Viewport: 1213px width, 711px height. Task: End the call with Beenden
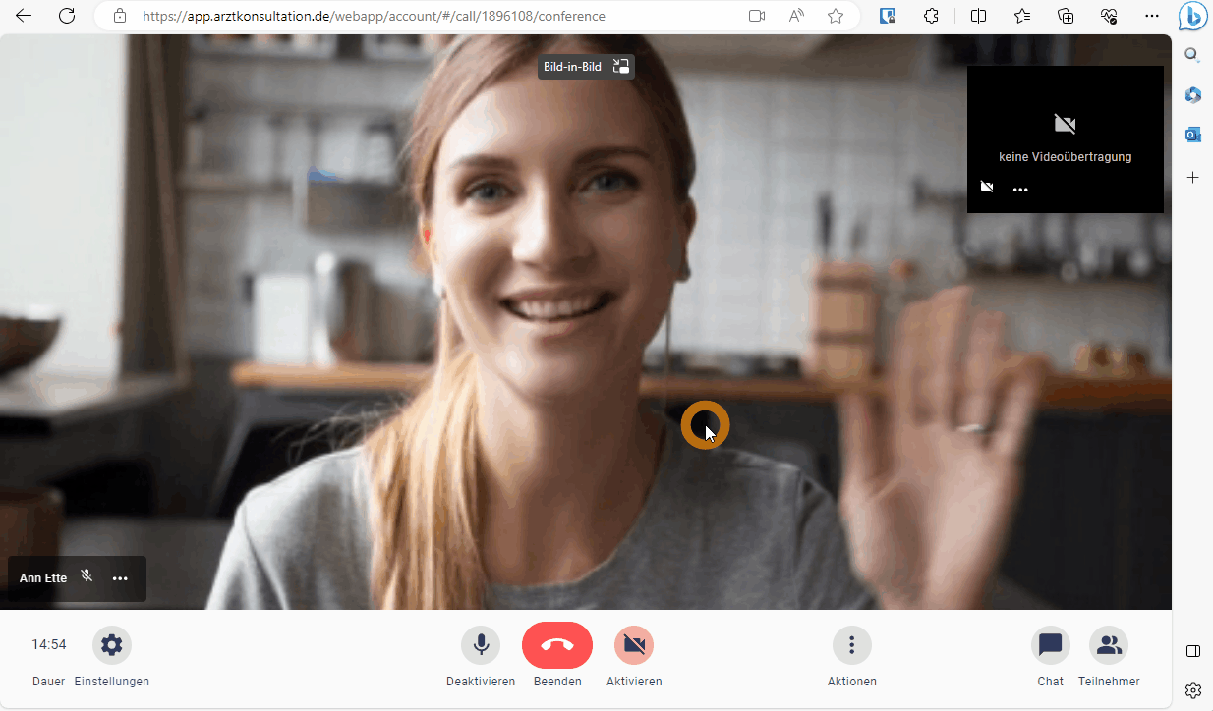point(557,645)
